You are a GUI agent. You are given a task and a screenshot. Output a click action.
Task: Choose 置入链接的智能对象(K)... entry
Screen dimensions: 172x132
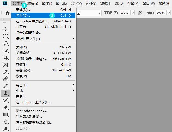coord(43,122)
